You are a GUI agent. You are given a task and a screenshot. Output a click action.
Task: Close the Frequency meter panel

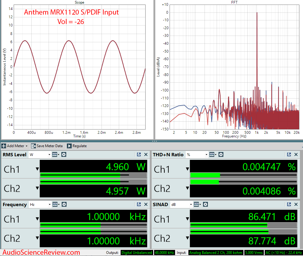coord(146,204)
